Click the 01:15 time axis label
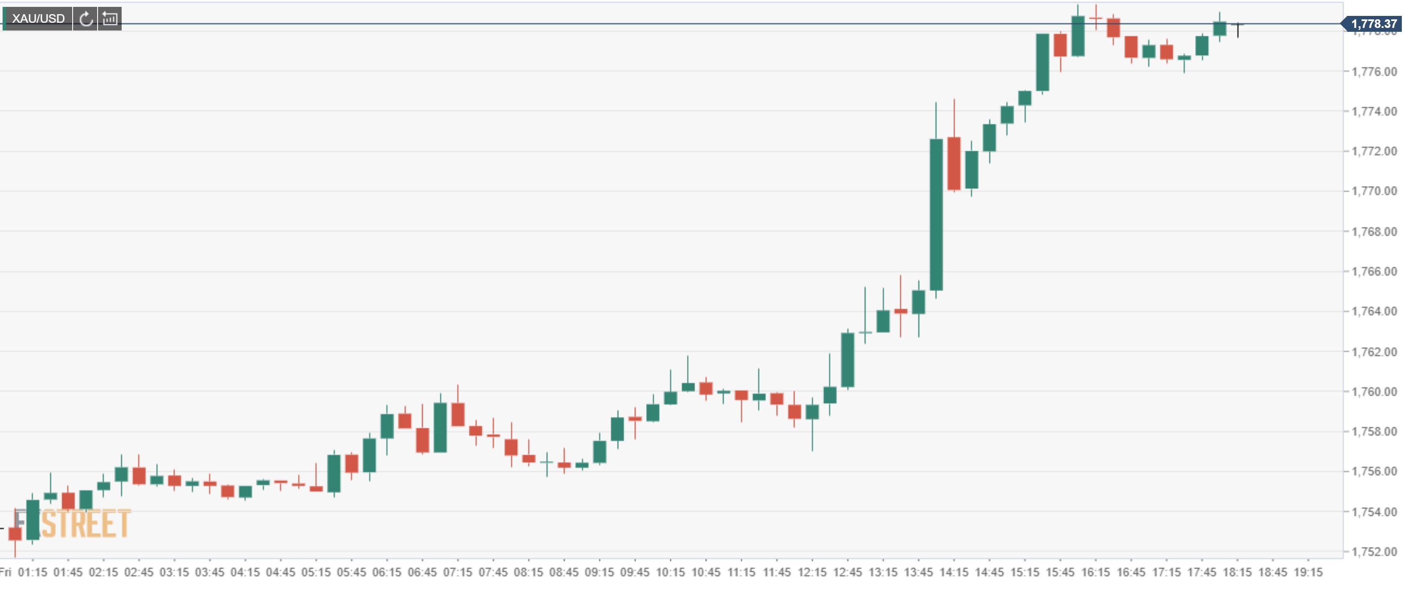Viewport: 1413px width, 589px height. coord(32,573)
